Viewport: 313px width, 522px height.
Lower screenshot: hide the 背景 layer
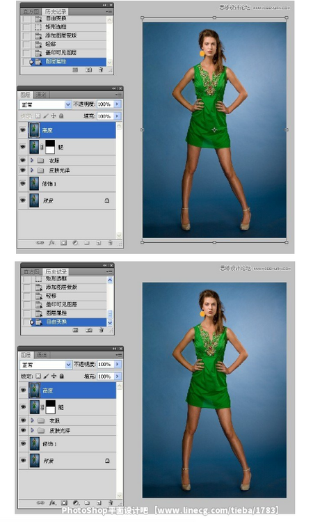23,461
